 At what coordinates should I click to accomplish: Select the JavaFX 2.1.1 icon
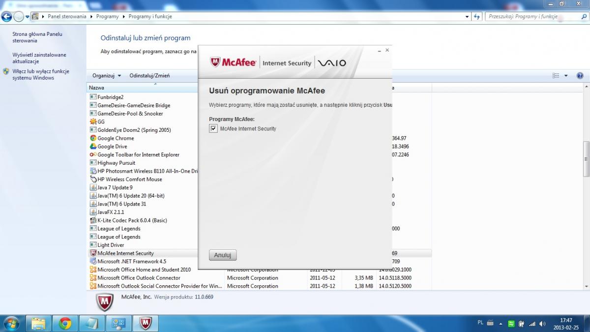[x=93, y=212]
